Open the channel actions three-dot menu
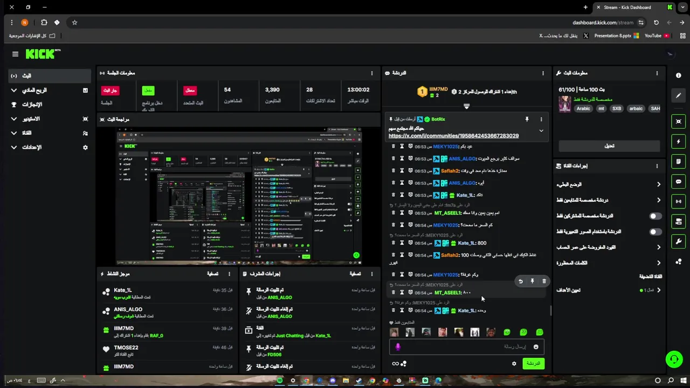690x388 pixels. pos(657,166)
